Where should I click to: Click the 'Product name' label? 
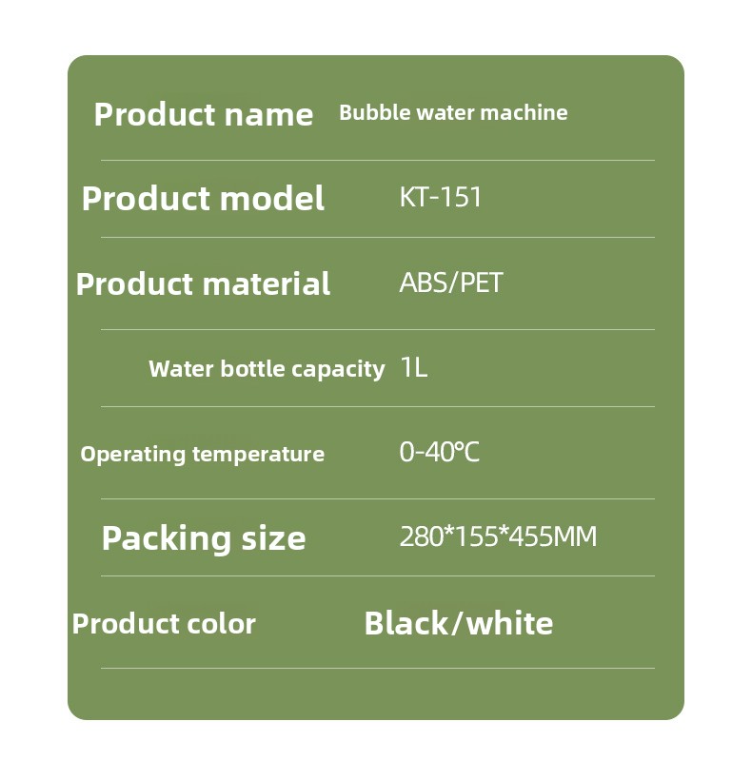[x=204, y=115]
